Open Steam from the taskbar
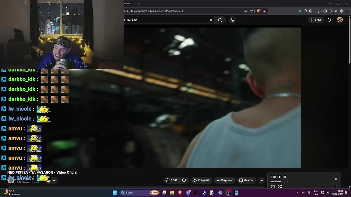This screenshot has width=351, height=197. coord(204,193)
